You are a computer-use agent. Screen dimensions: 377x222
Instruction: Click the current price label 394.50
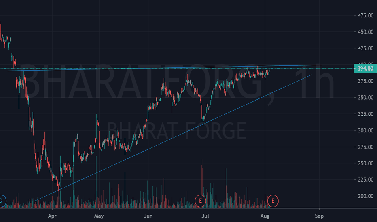[x=365, y=68]
